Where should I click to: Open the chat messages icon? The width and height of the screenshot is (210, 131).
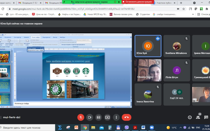[x=206, y=117]
